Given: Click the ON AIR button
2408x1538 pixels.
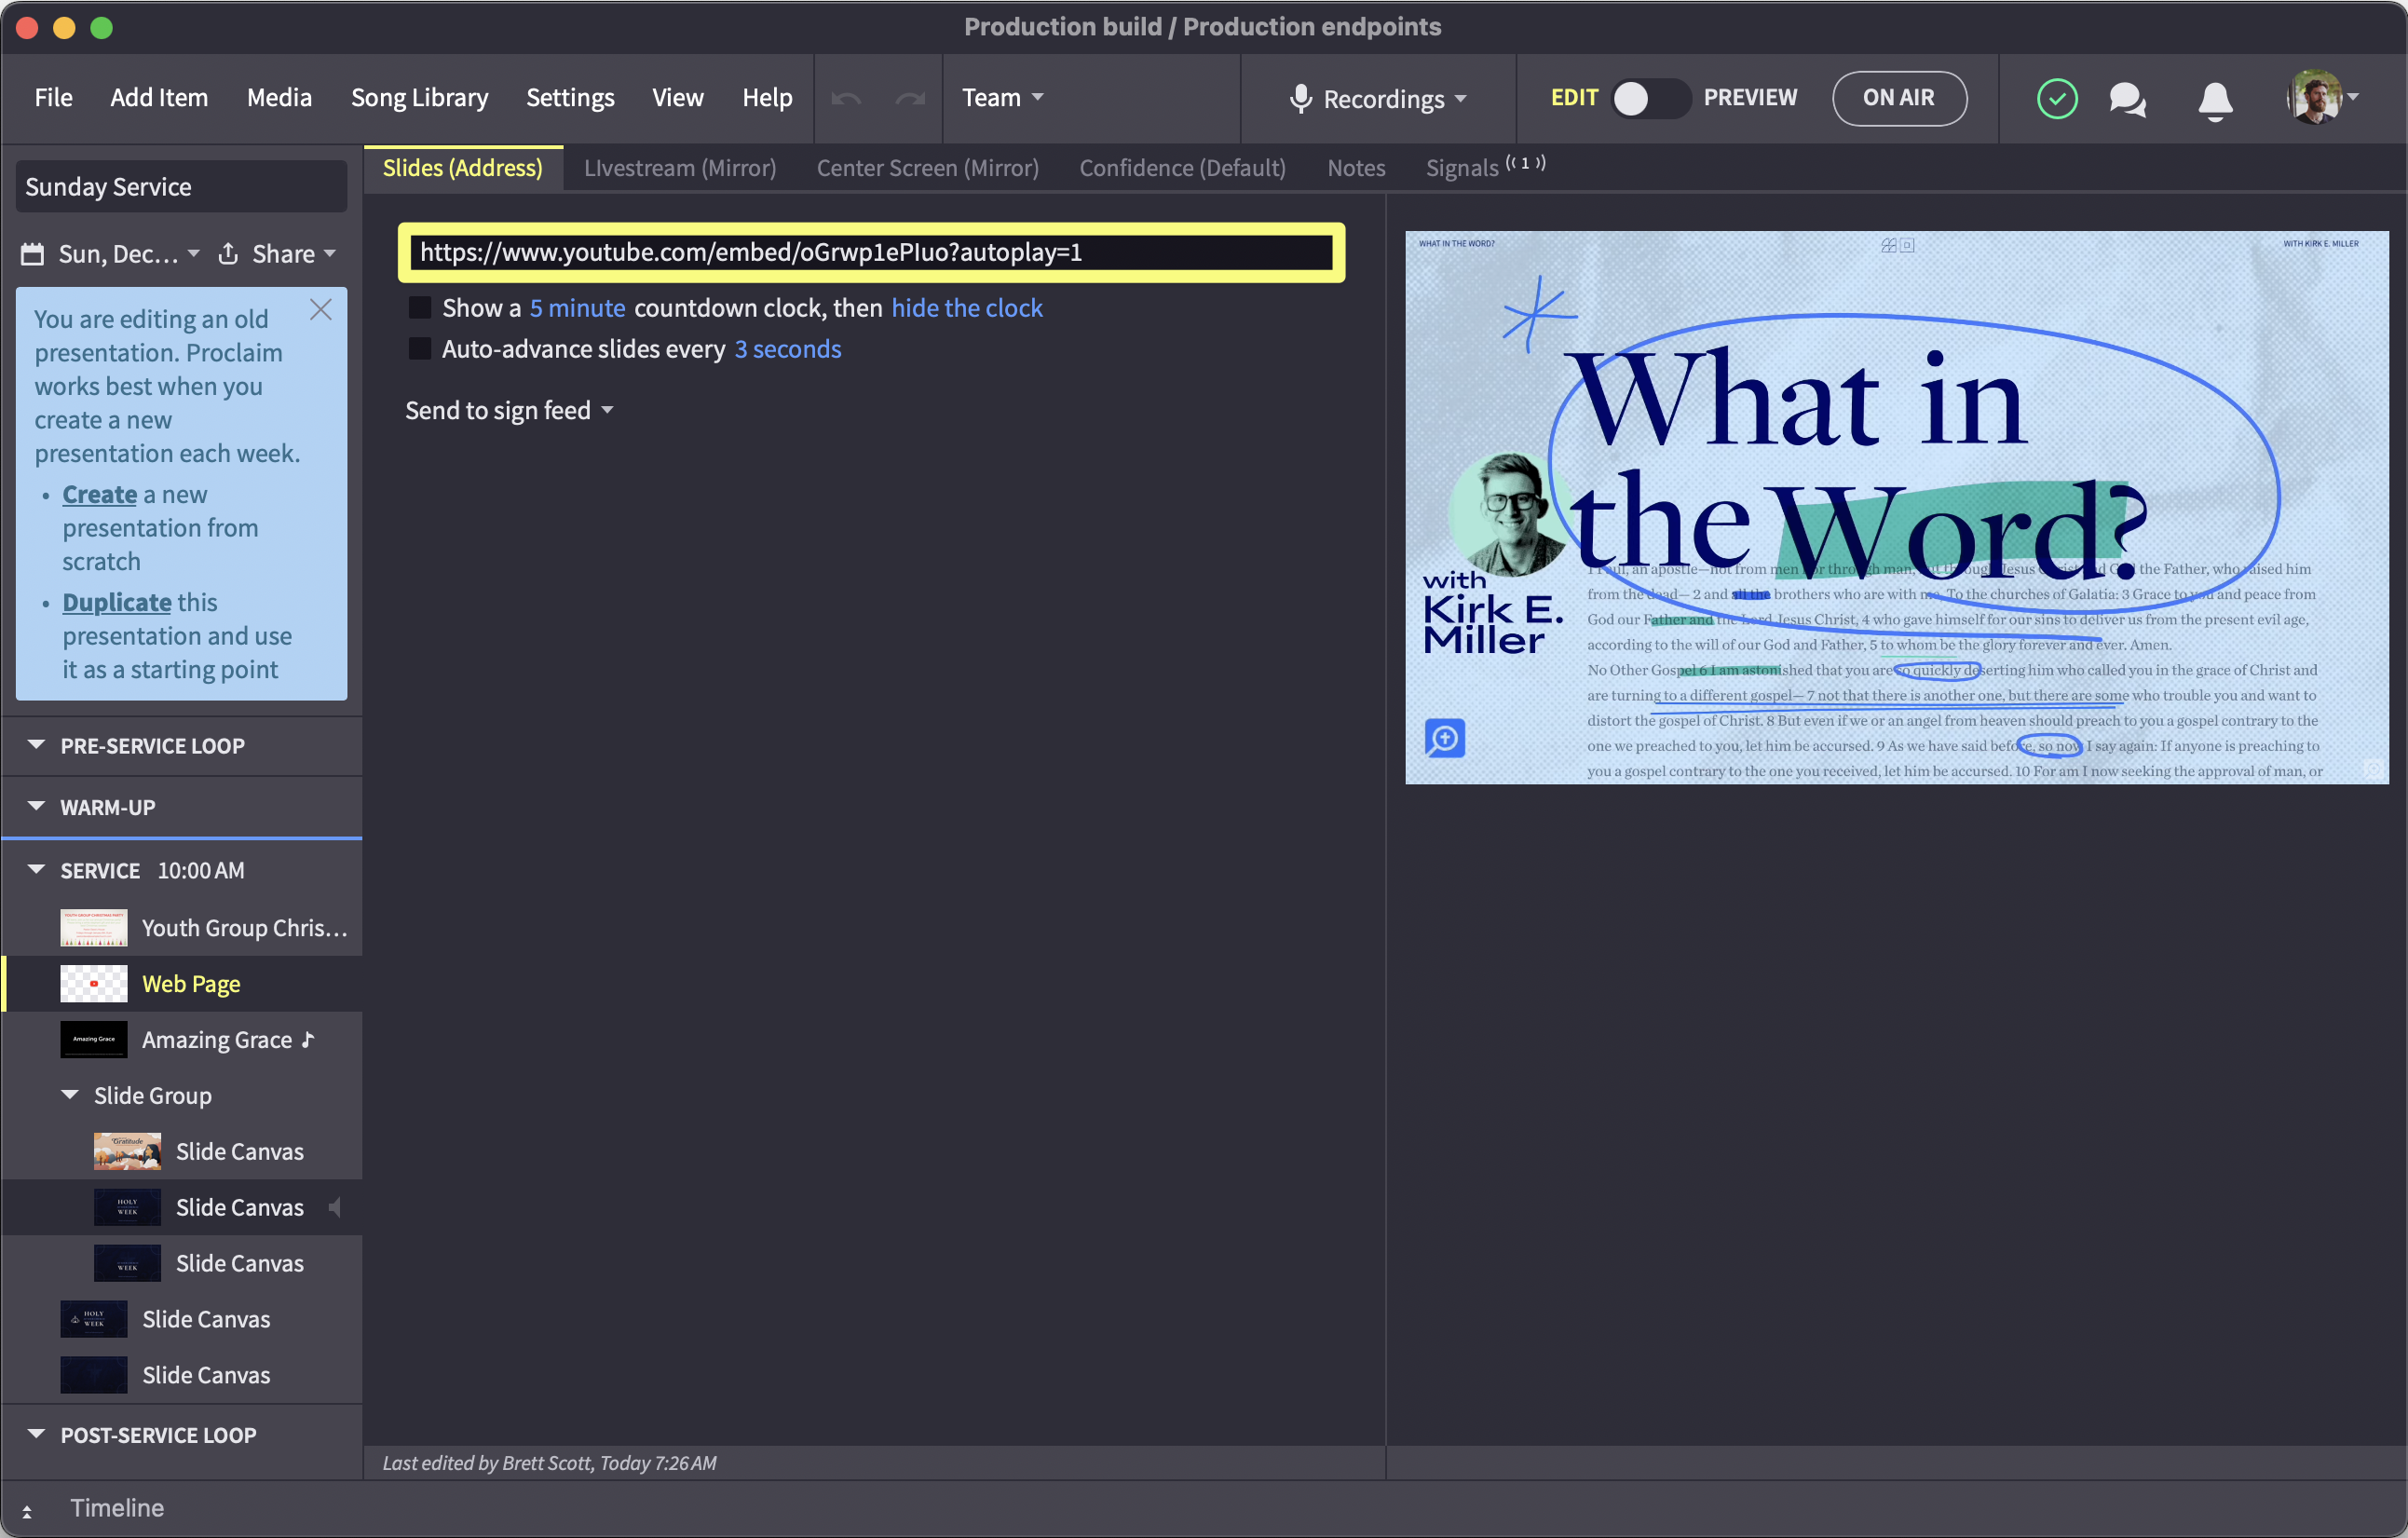Looking at the screenshot, I should [x=1899, y=98].
